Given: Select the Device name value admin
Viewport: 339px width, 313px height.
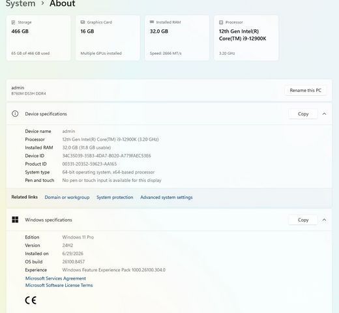Looking at the screenshot, I should tap(68, 131).
